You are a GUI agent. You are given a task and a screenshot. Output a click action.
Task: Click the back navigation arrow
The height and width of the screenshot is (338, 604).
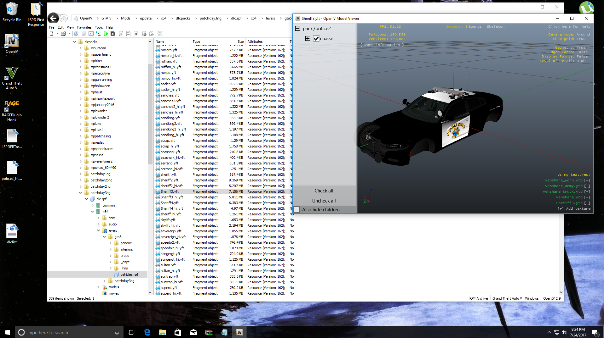point(54,18)
